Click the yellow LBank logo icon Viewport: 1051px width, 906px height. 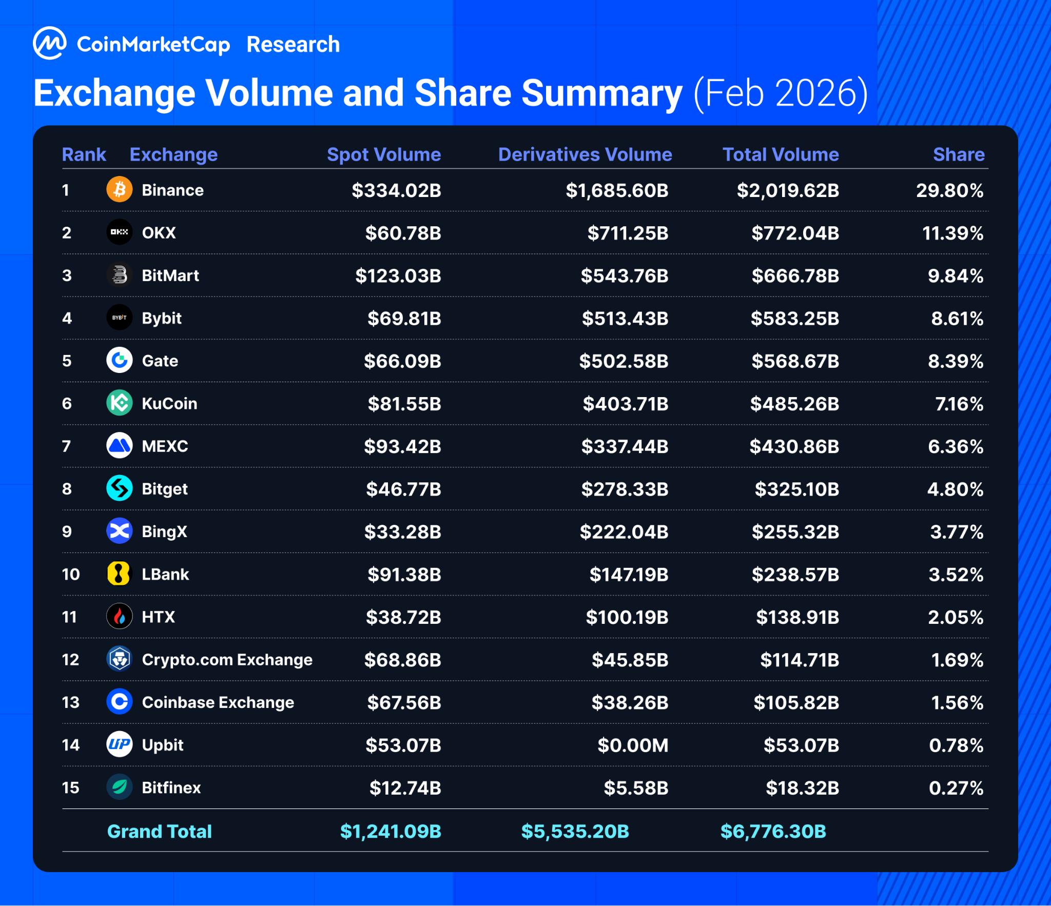119,574
